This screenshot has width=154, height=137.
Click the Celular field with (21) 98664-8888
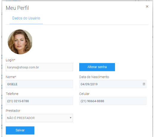113,101
